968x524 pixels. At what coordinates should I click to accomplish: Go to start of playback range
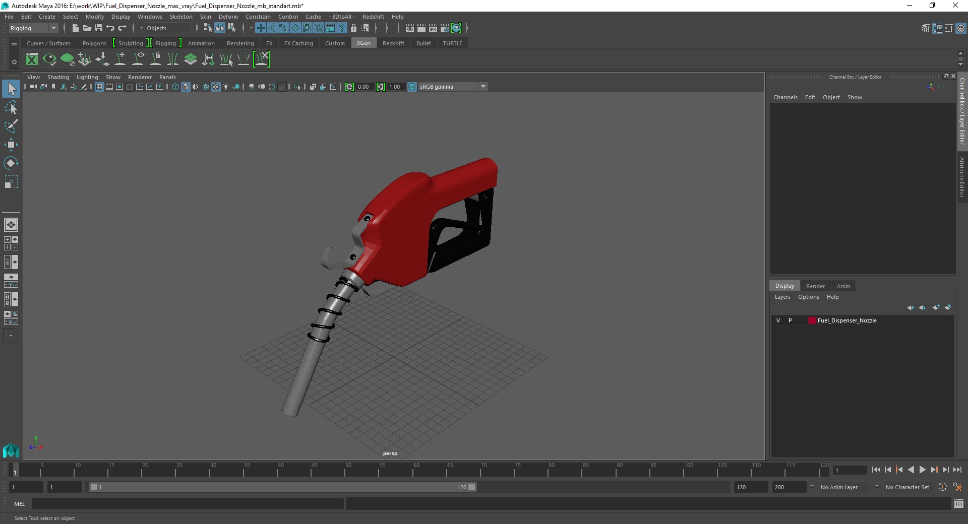tap(876, 470)
